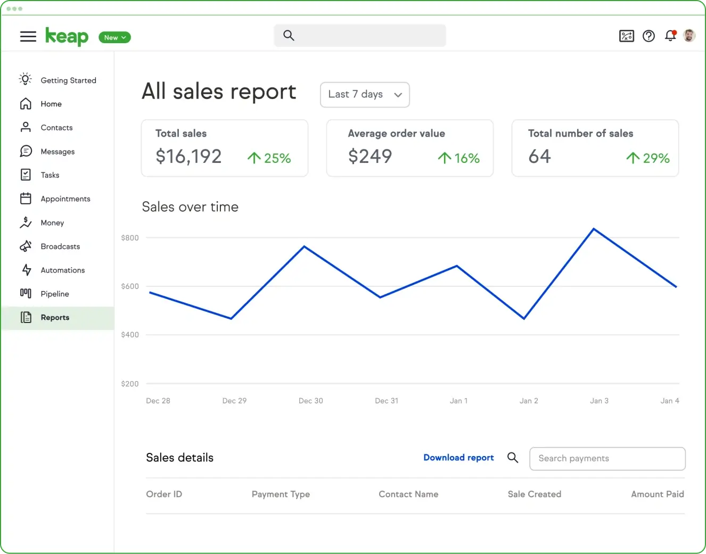Navigate to Pipeline in sidebar
706x554 pixels.
tap(55, 294)
